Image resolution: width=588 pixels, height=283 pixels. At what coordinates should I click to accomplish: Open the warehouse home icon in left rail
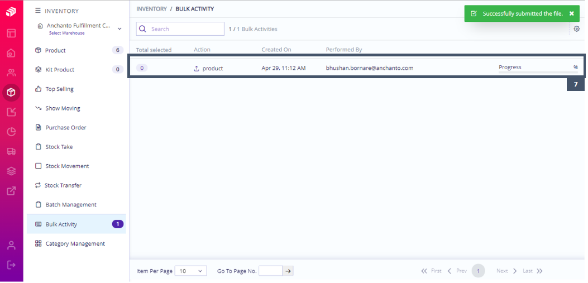pos(11,53)
